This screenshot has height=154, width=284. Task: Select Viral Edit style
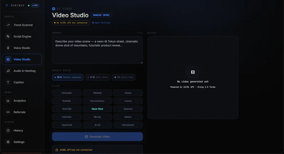point(67,109)
